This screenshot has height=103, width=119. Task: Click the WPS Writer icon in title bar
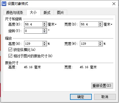4,4
